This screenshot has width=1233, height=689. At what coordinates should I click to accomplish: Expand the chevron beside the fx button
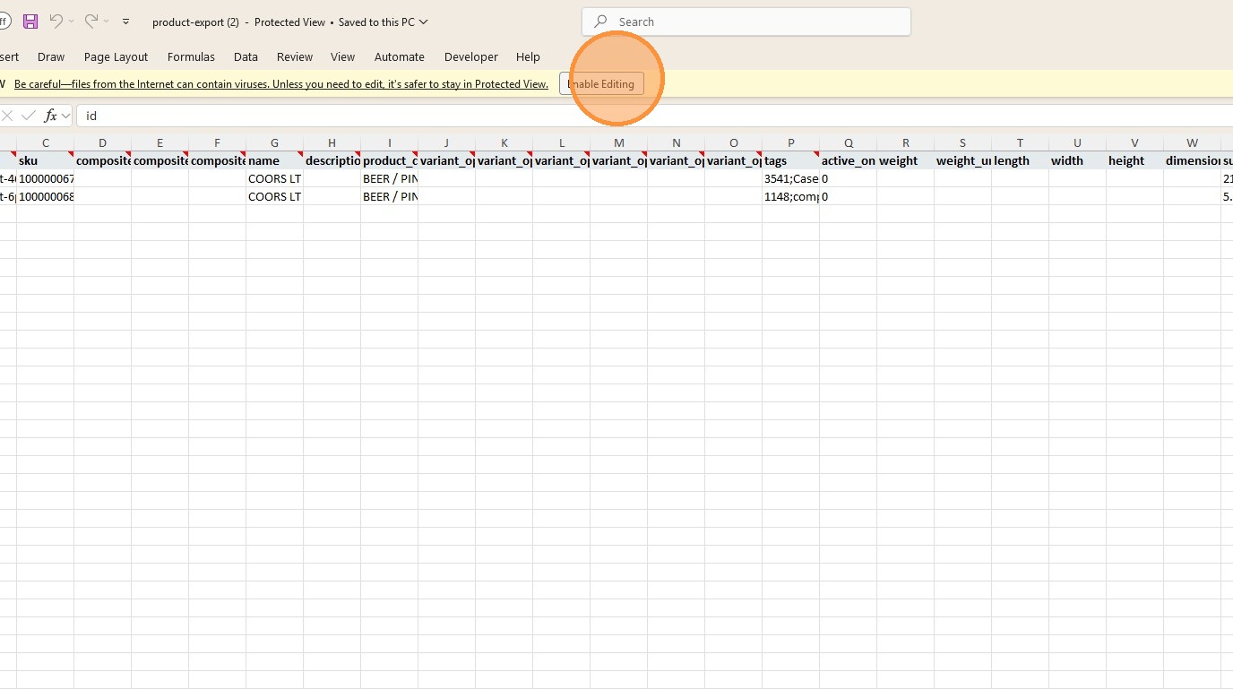[x=65, y=116]
